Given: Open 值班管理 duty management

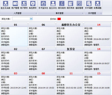Looking at the screenshot, I should click(79, 5).
